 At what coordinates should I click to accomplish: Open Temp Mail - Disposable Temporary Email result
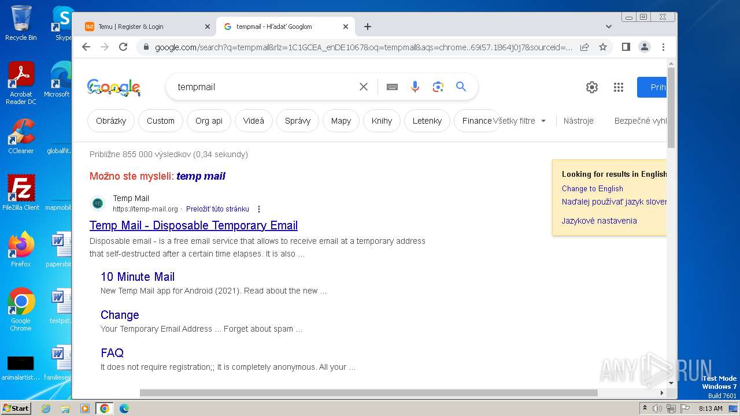(194, 225)
